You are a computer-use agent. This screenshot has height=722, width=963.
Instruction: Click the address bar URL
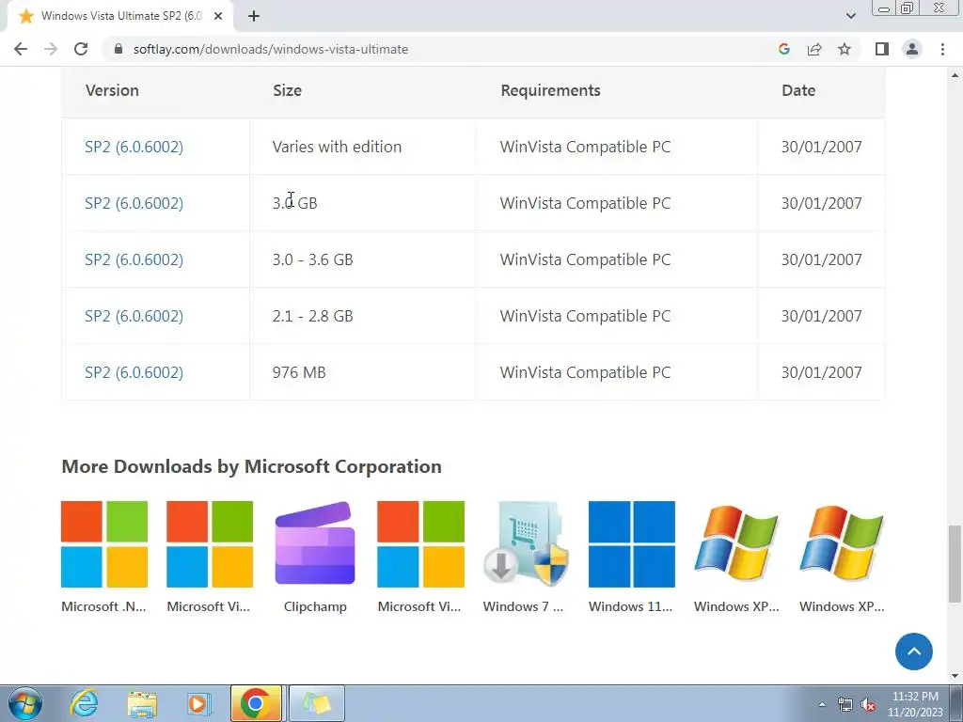pos(270,49)
